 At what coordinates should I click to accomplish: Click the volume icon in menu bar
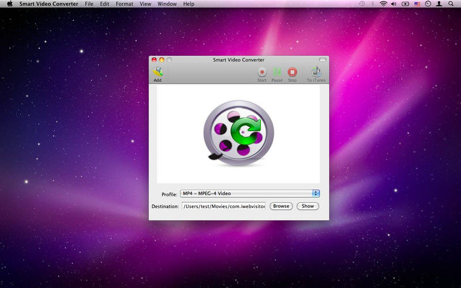[x=394, y=4]
